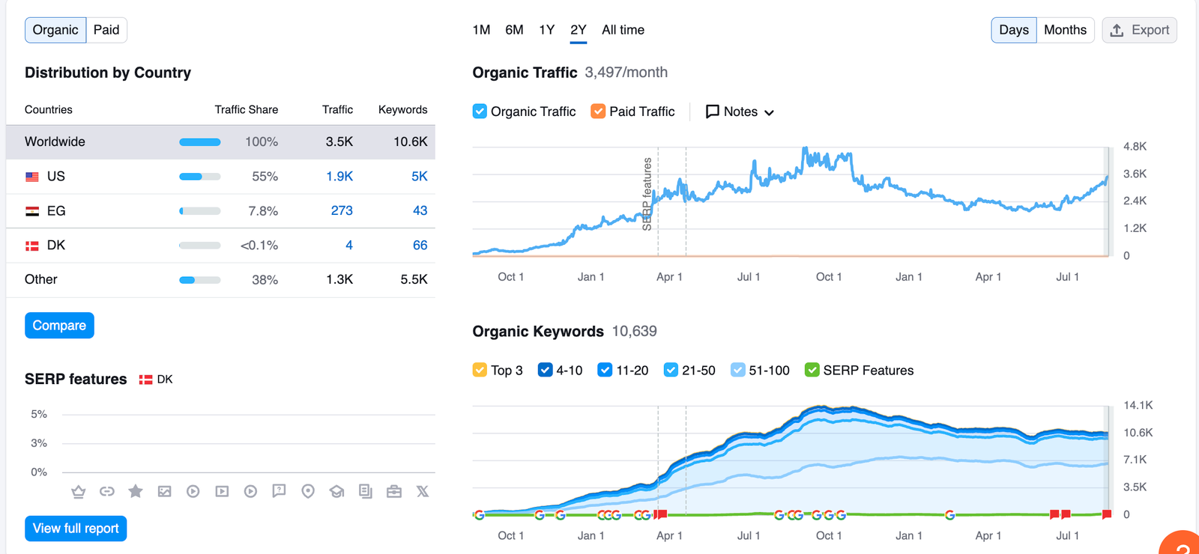Click the vertical SERP features note marker
This screenshot has height=554, width=1199.
click(647, 194)
